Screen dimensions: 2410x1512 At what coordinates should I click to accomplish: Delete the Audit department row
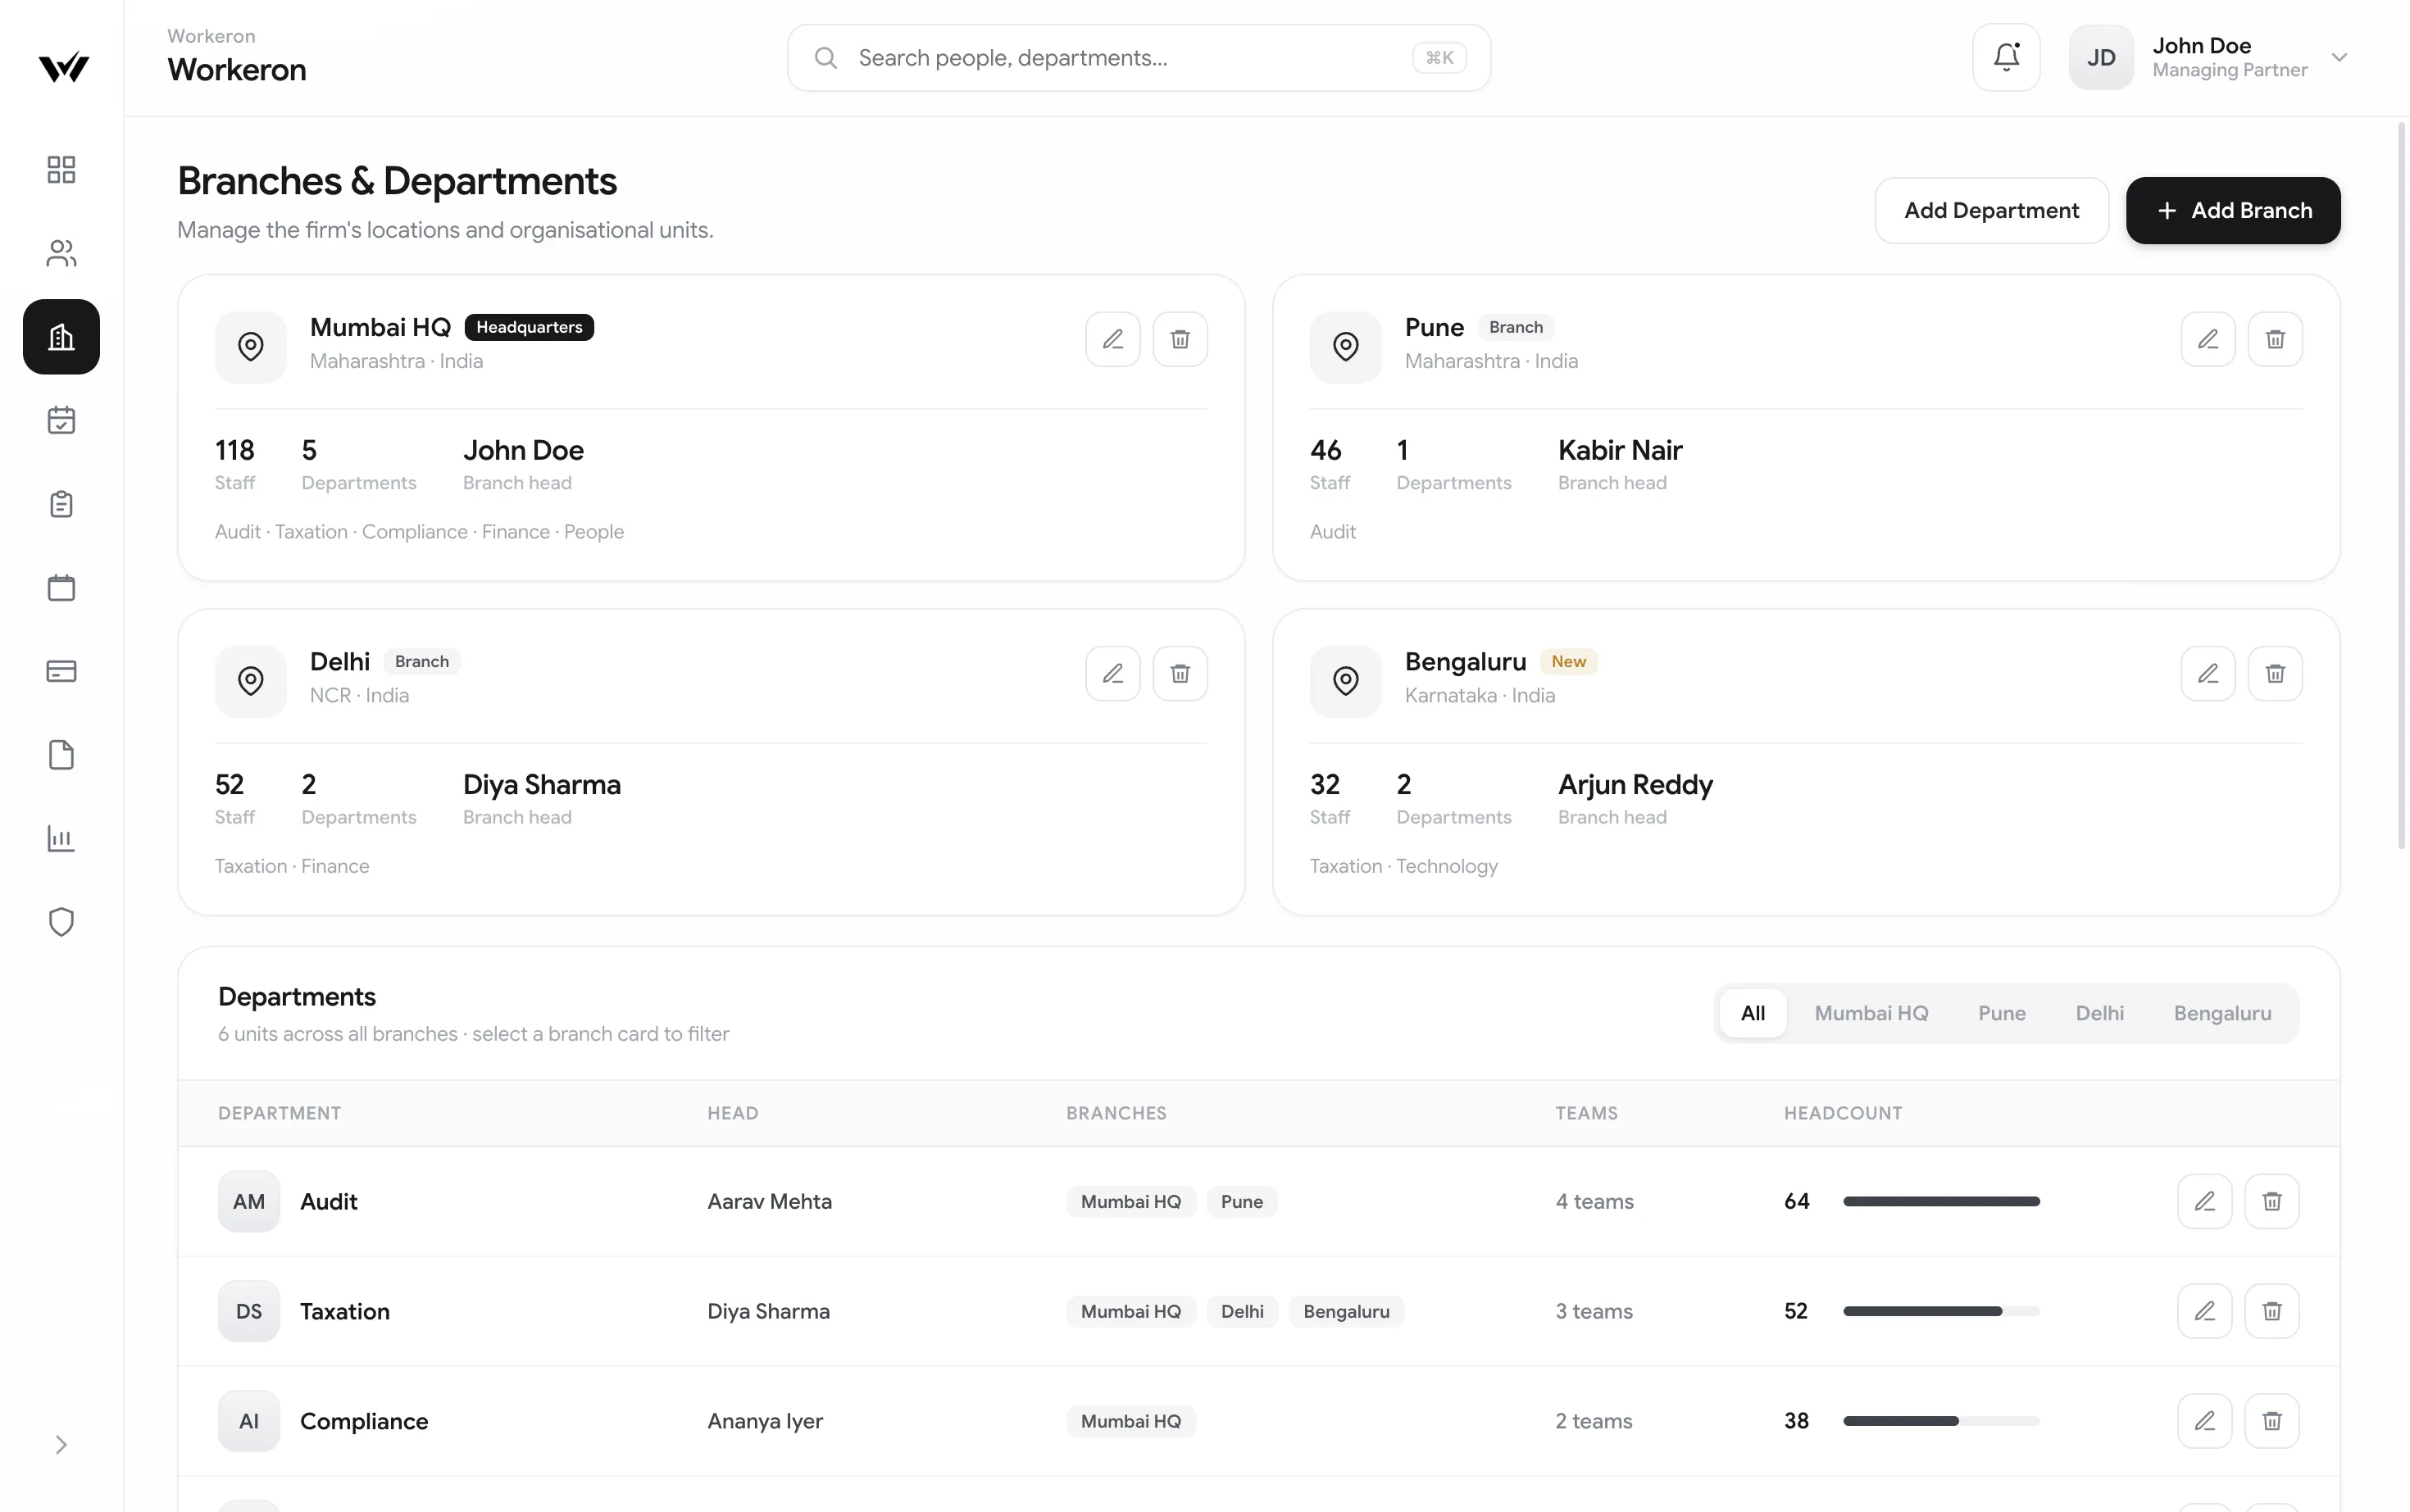click(2272, 1201)
